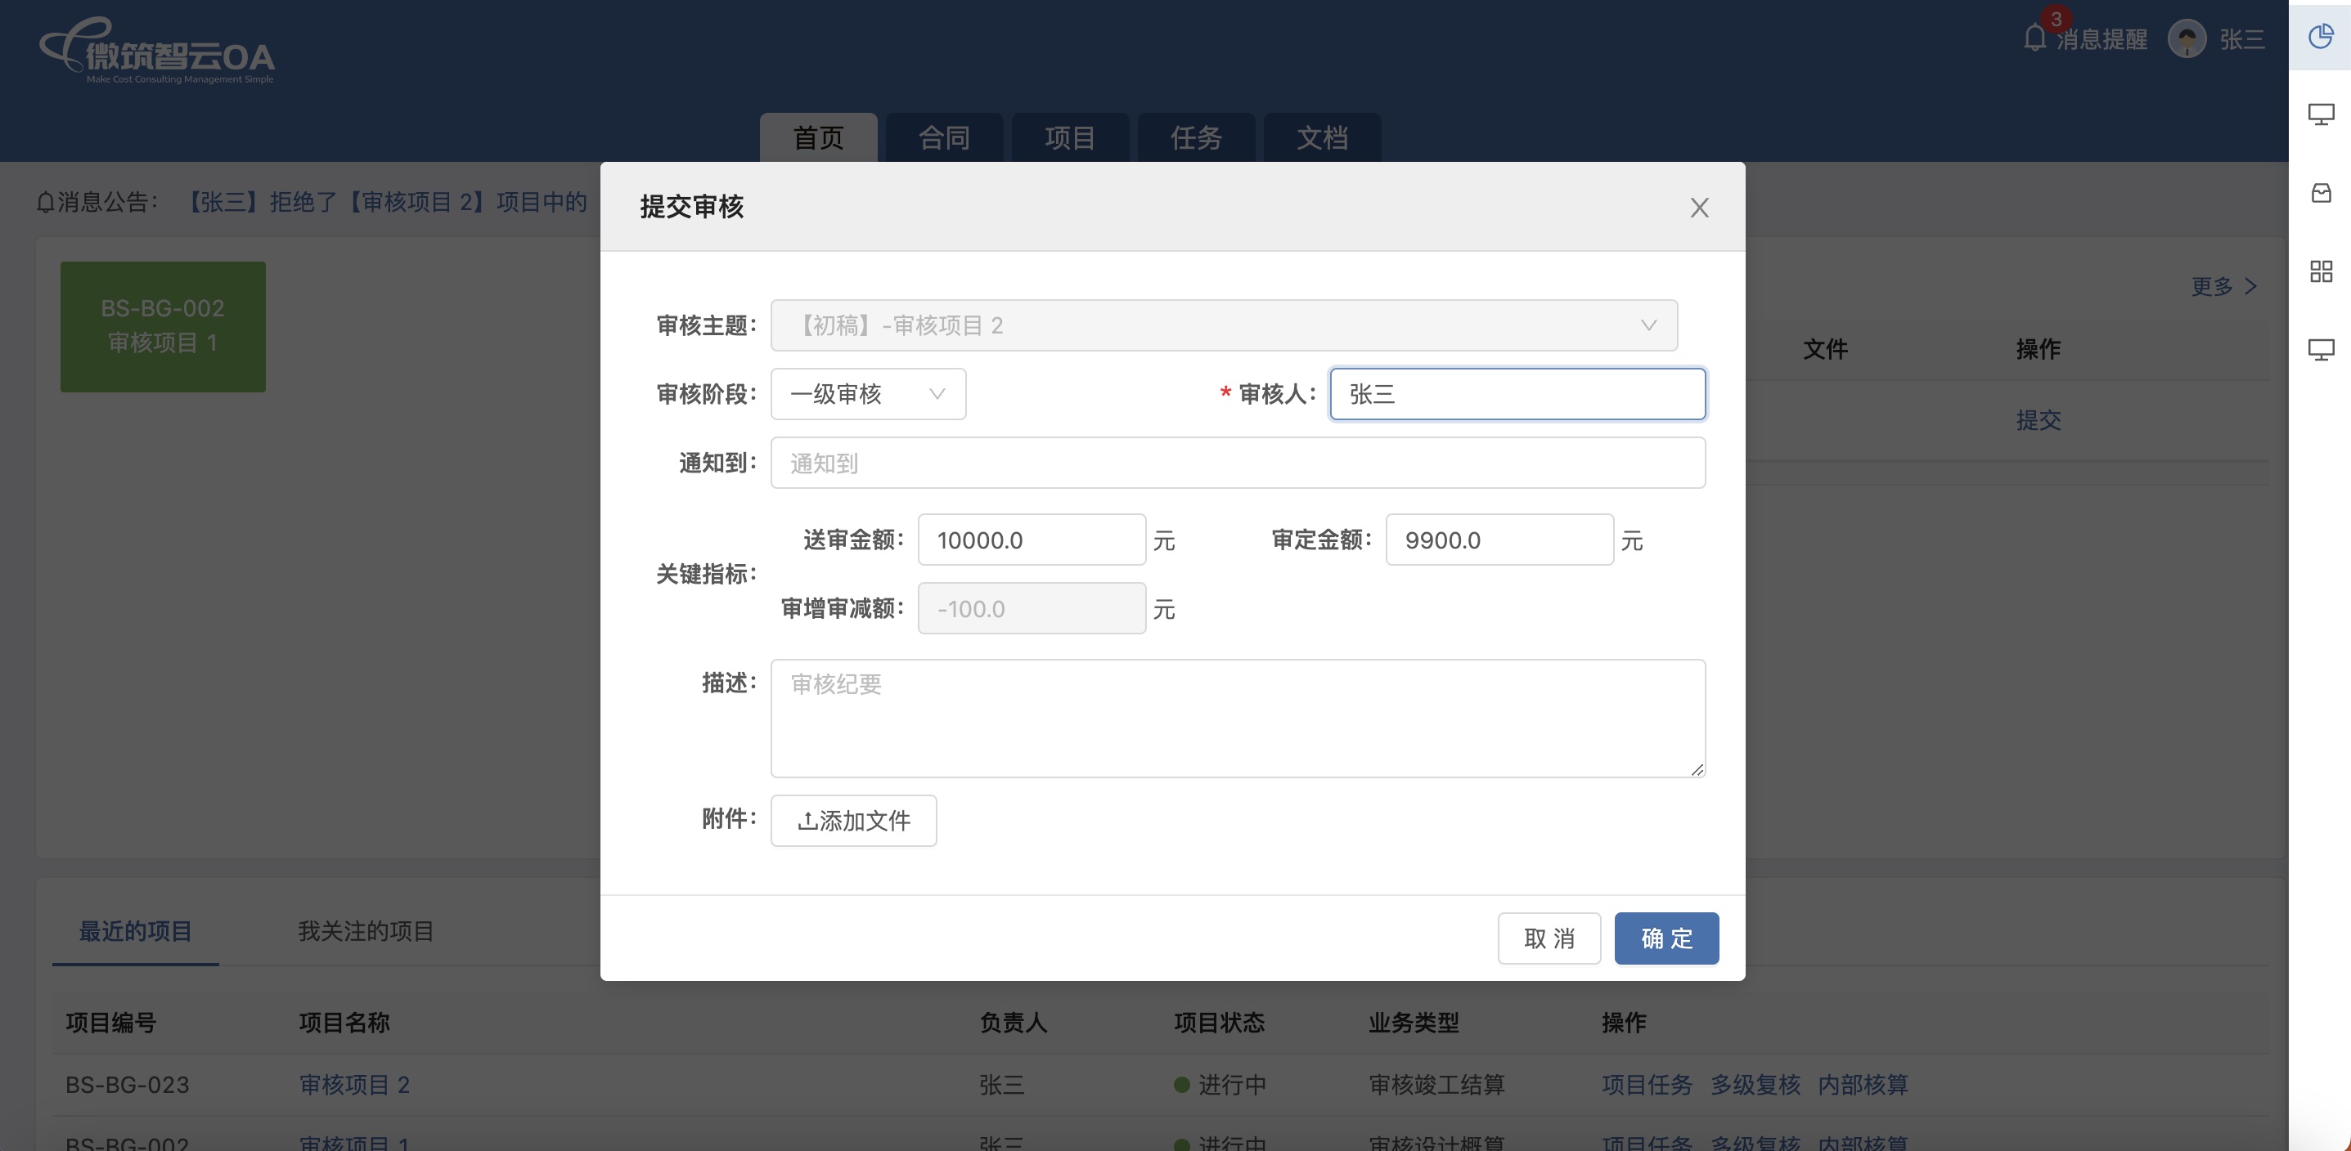Close the 提交审核 dialog with X

click(1698, 208)
